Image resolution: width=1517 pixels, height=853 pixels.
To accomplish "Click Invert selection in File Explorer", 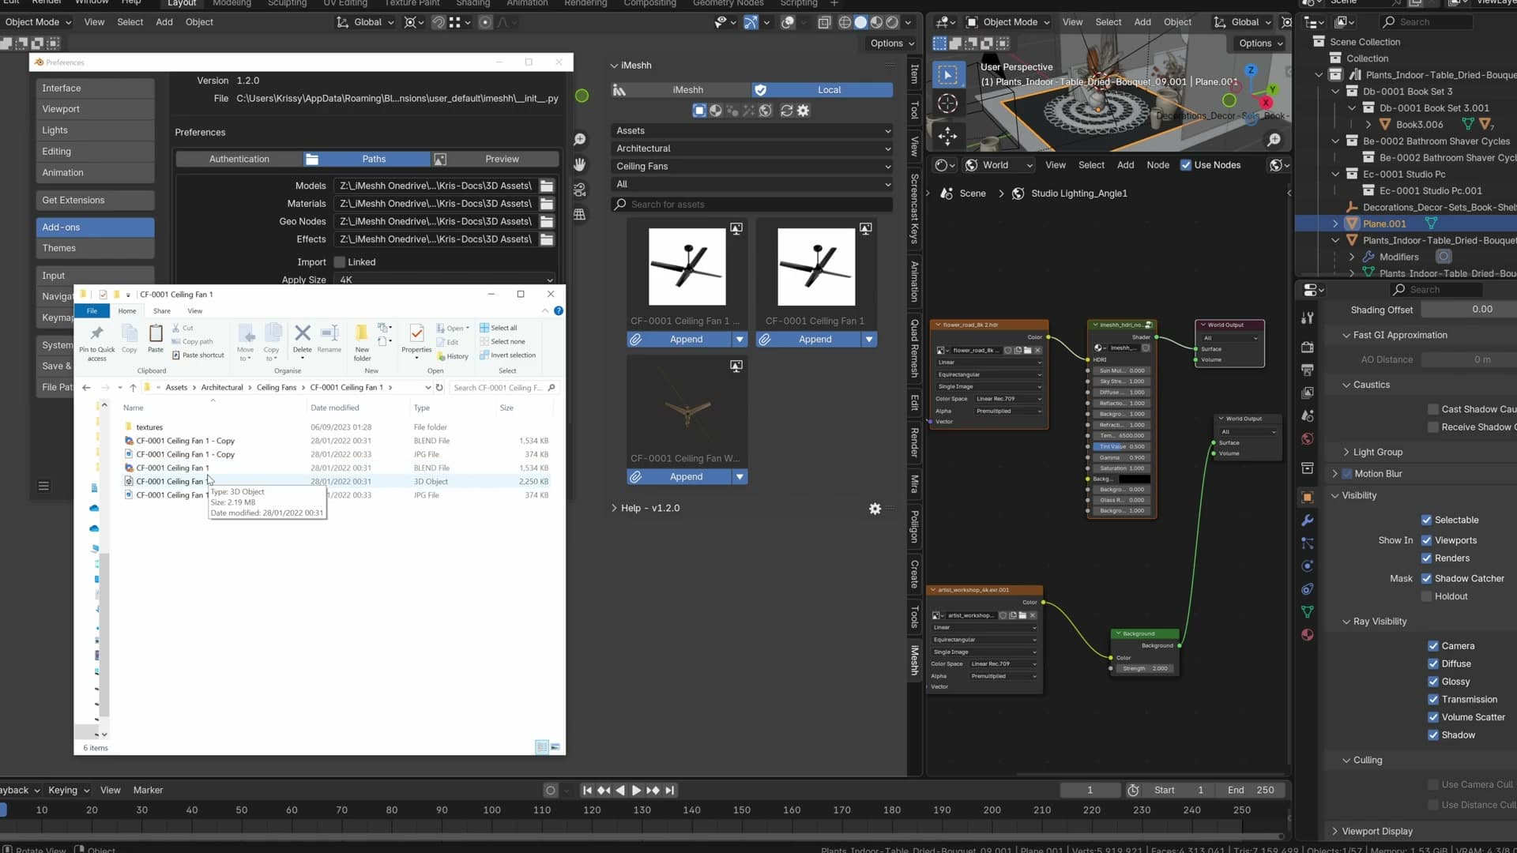I will point(507,355).
